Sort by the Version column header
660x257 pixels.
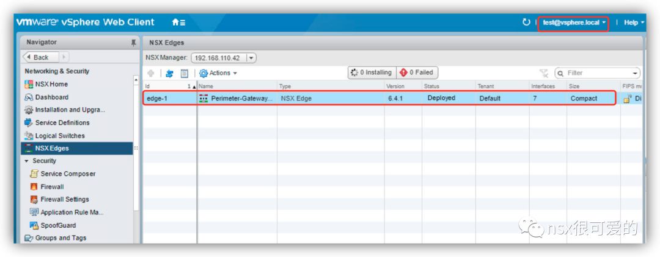coord(403,86)
